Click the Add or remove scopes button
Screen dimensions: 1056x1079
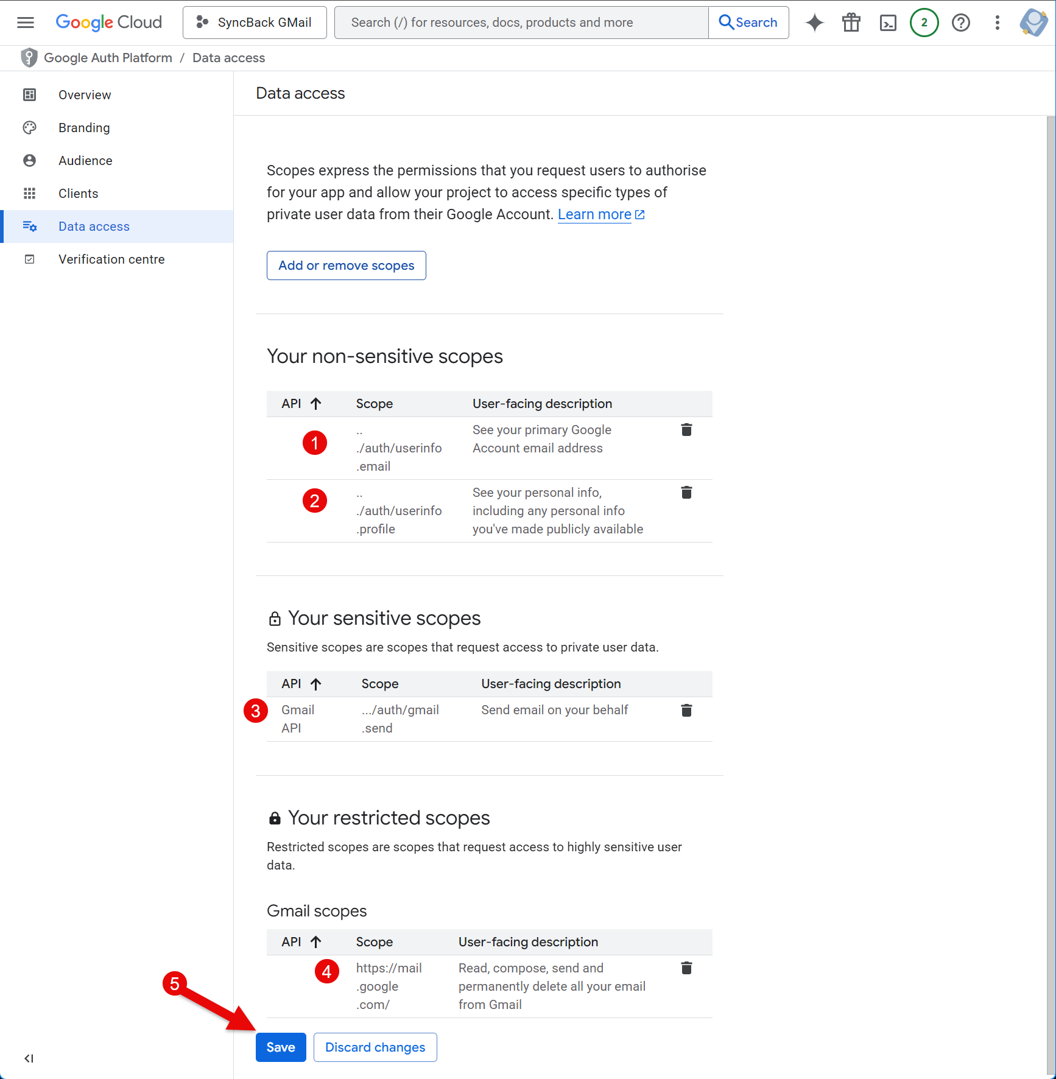(346, 265)
